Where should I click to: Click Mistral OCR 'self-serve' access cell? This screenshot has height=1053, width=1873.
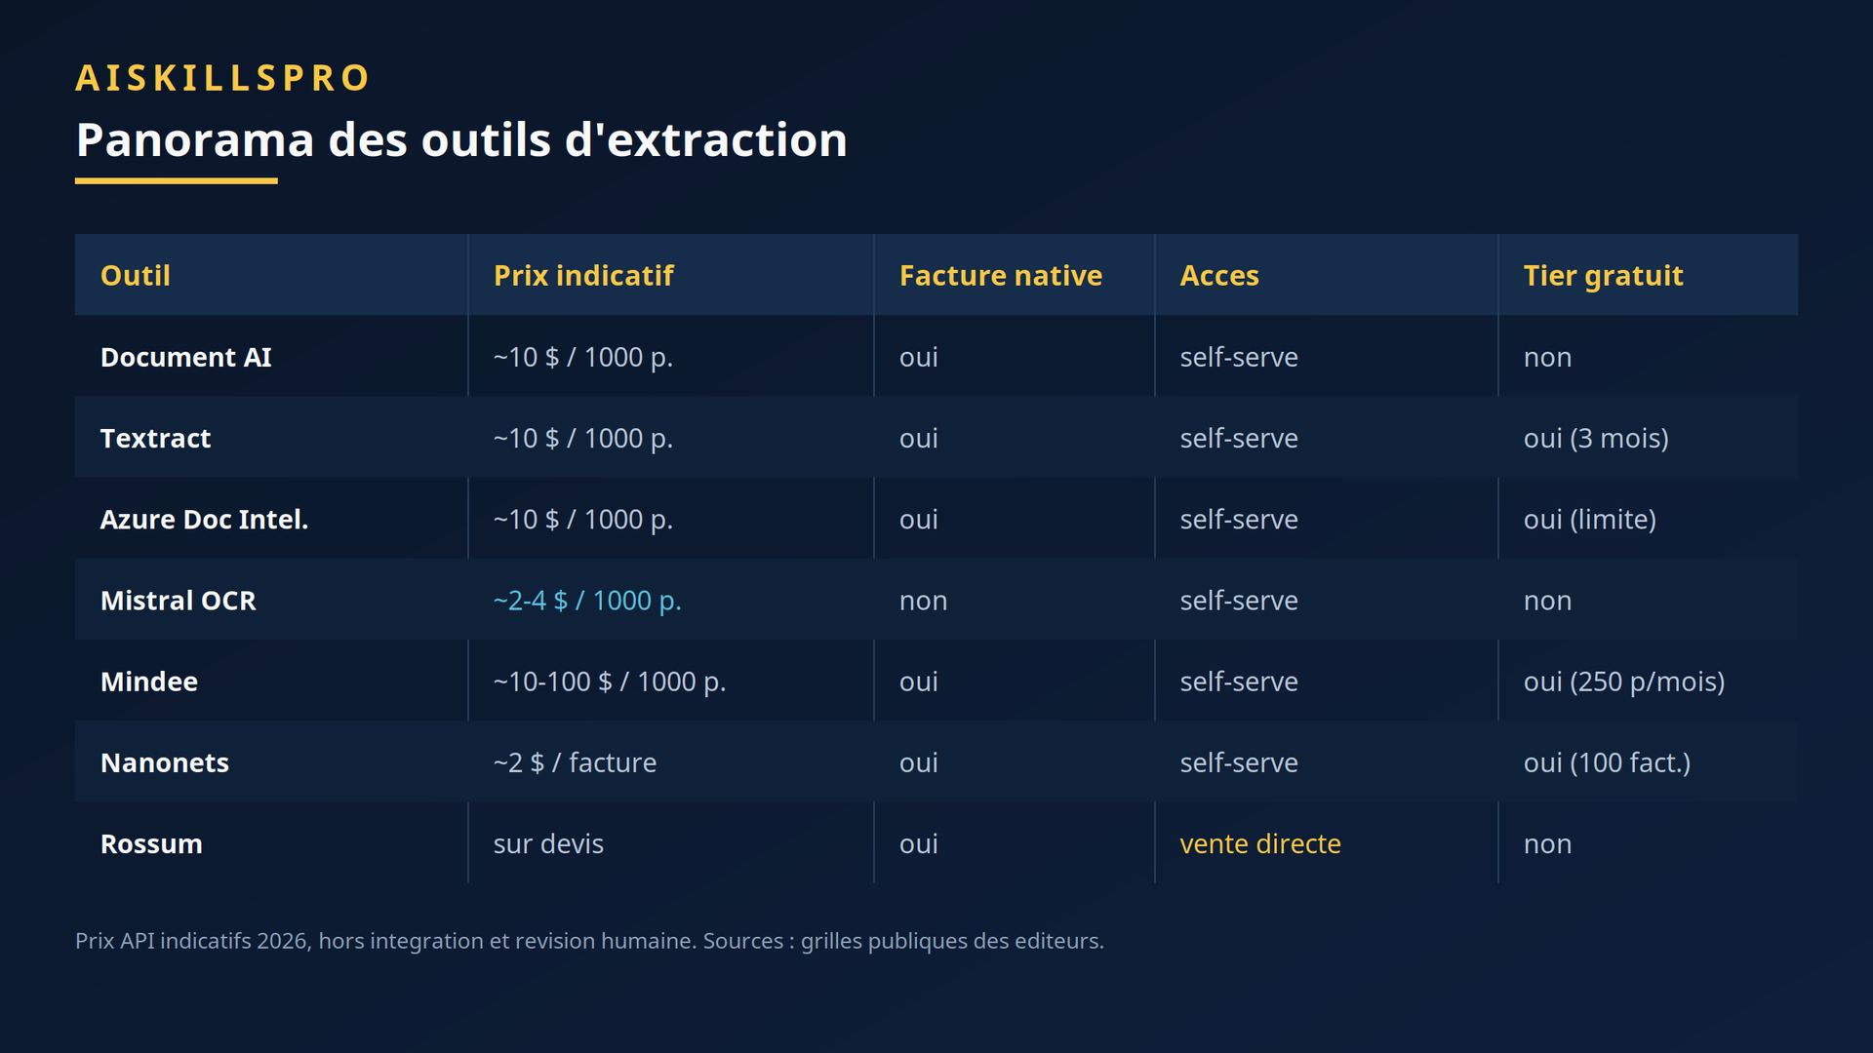click(1239, 600)
